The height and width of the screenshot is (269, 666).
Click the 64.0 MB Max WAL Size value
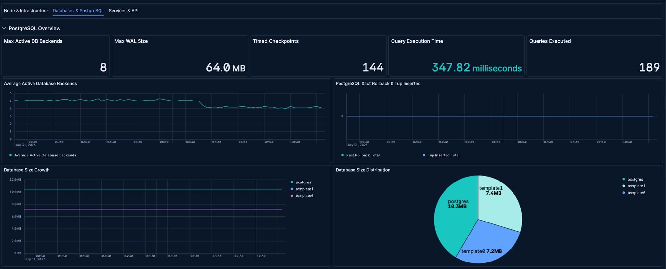tap(225, 67)
